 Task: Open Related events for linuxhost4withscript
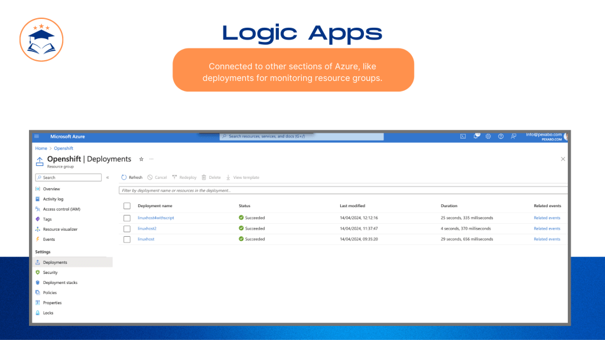pyautogui.click(x=547, y=218)
